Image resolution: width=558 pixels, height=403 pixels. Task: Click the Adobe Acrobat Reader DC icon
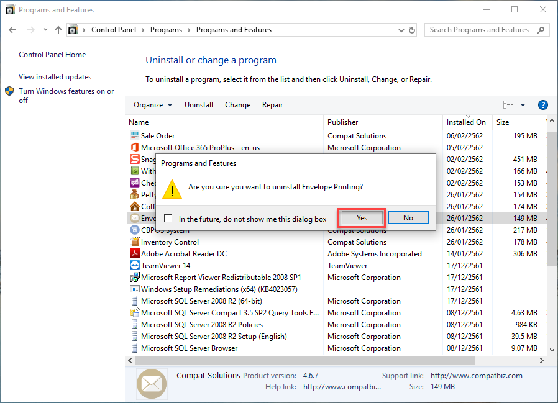(134, 253)
